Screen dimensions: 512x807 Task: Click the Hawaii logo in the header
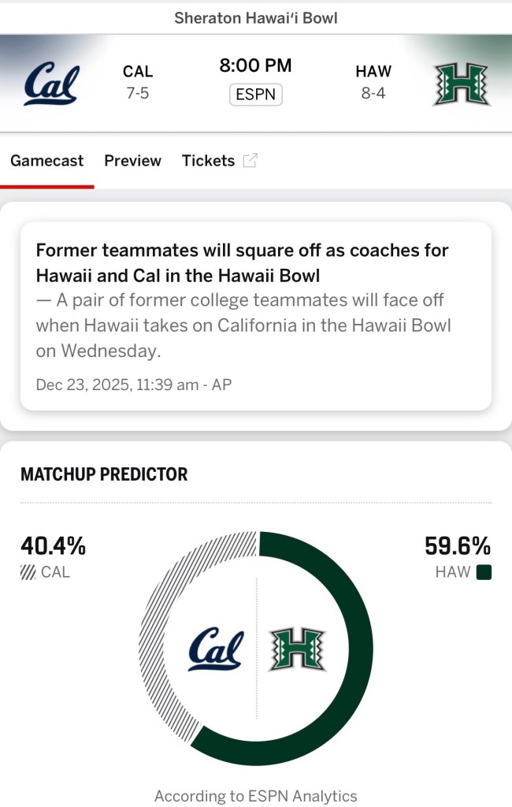tap(461, 84)
